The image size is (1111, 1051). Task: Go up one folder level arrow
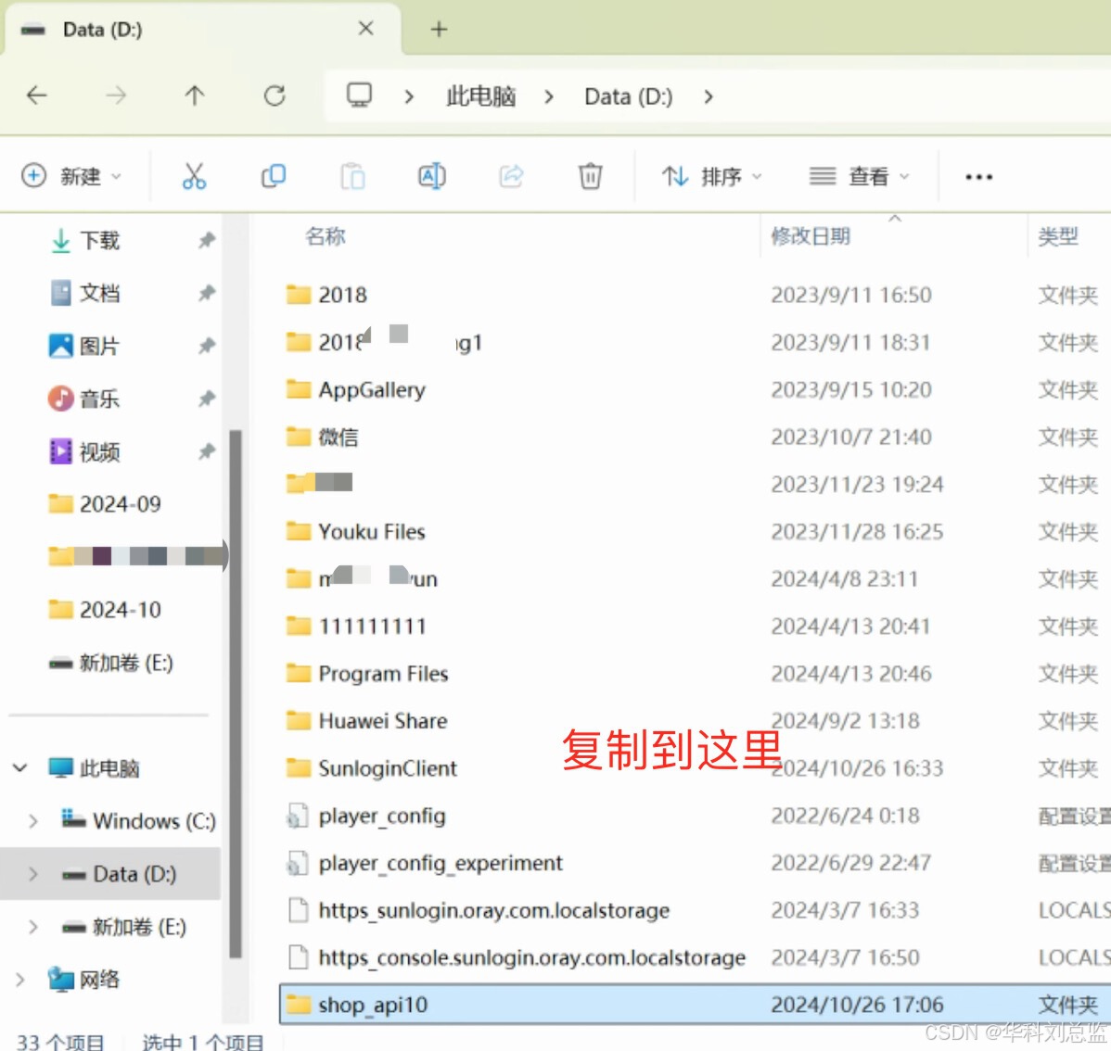pyautogui.click(x=195, y=95)
